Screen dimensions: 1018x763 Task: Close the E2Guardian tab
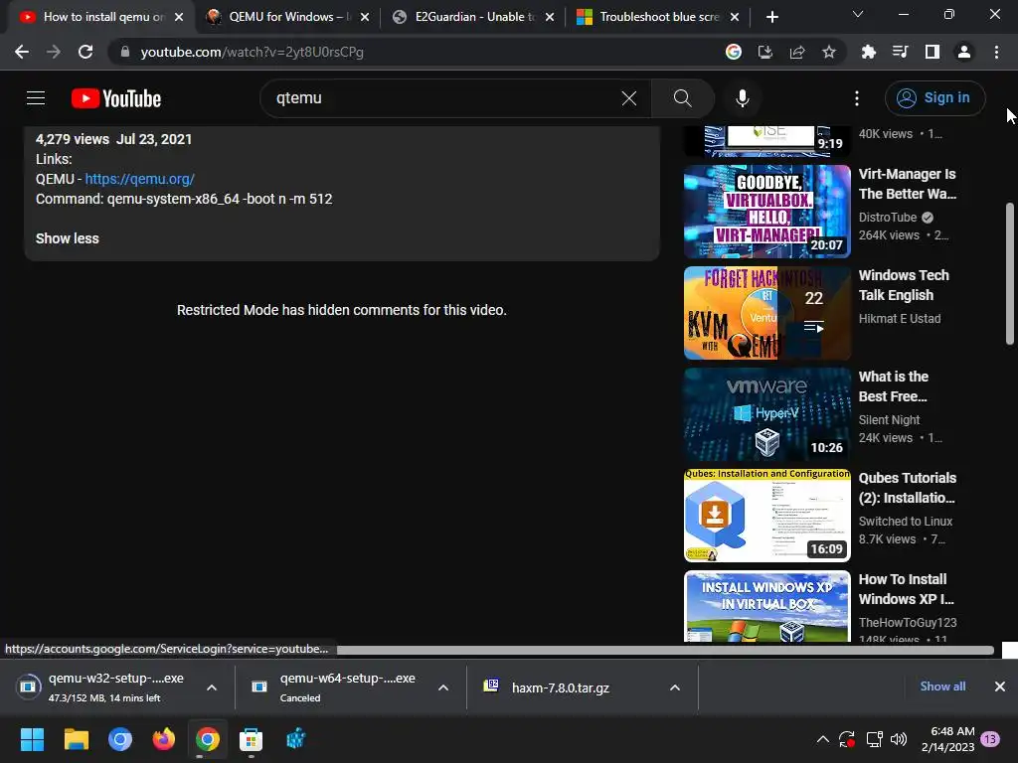coord(550,17)
